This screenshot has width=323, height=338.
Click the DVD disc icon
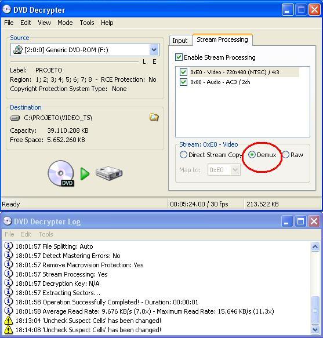click(x=61, y=173)
